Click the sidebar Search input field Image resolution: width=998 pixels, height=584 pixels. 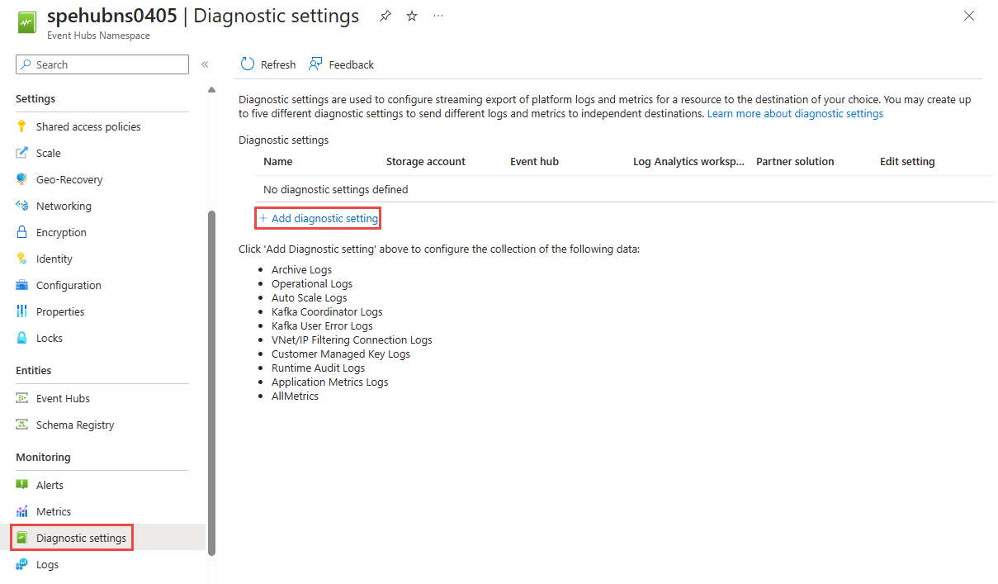coord(109,64)
